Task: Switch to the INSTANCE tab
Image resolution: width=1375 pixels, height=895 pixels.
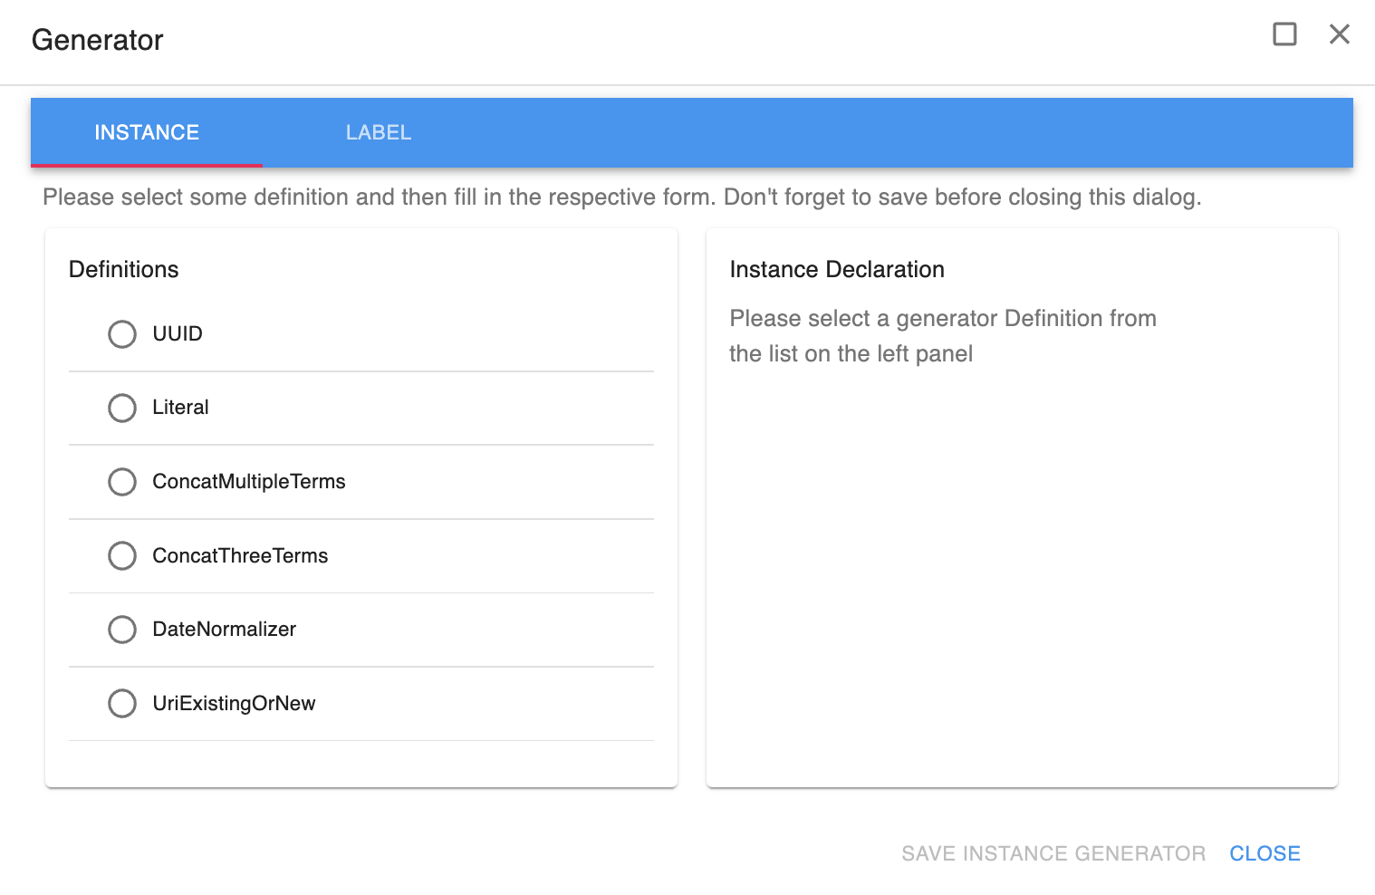Action: pyautogui.click(x=147, y=132)
